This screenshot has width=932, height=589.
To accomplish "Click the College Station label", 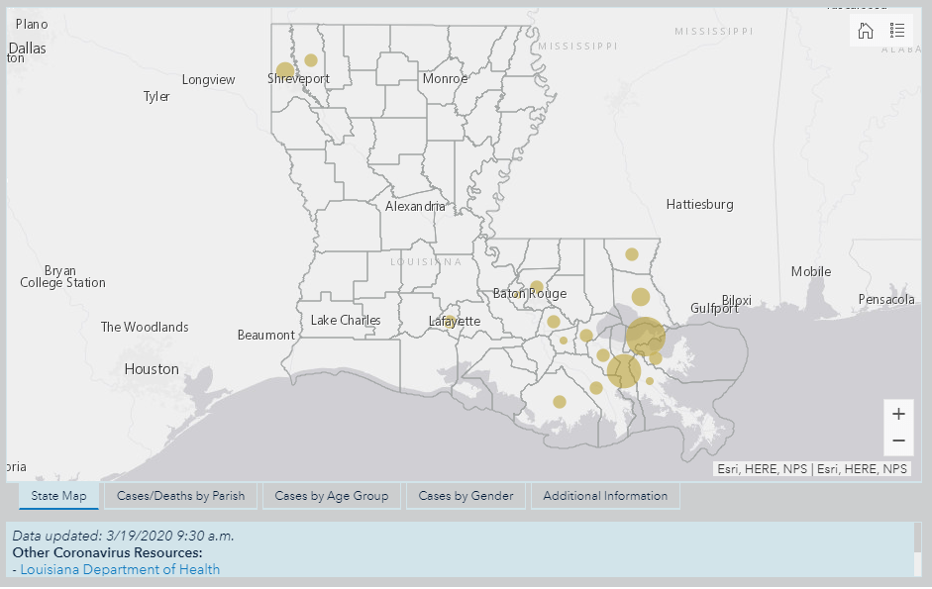I will [x=63, y=283].
